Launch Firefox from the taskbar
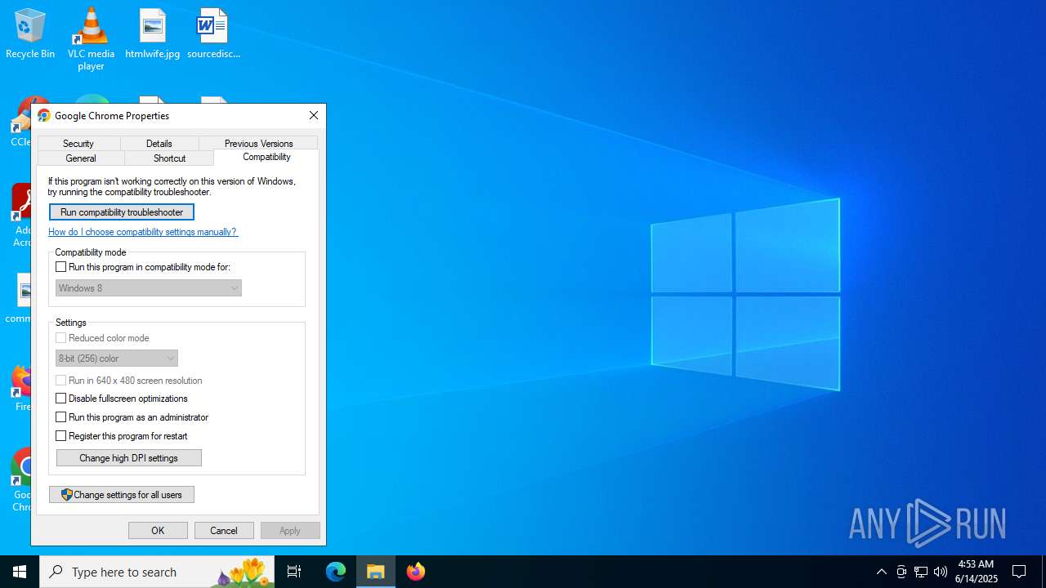This screenshot has height=588, width=1046. tap(416, 572)
